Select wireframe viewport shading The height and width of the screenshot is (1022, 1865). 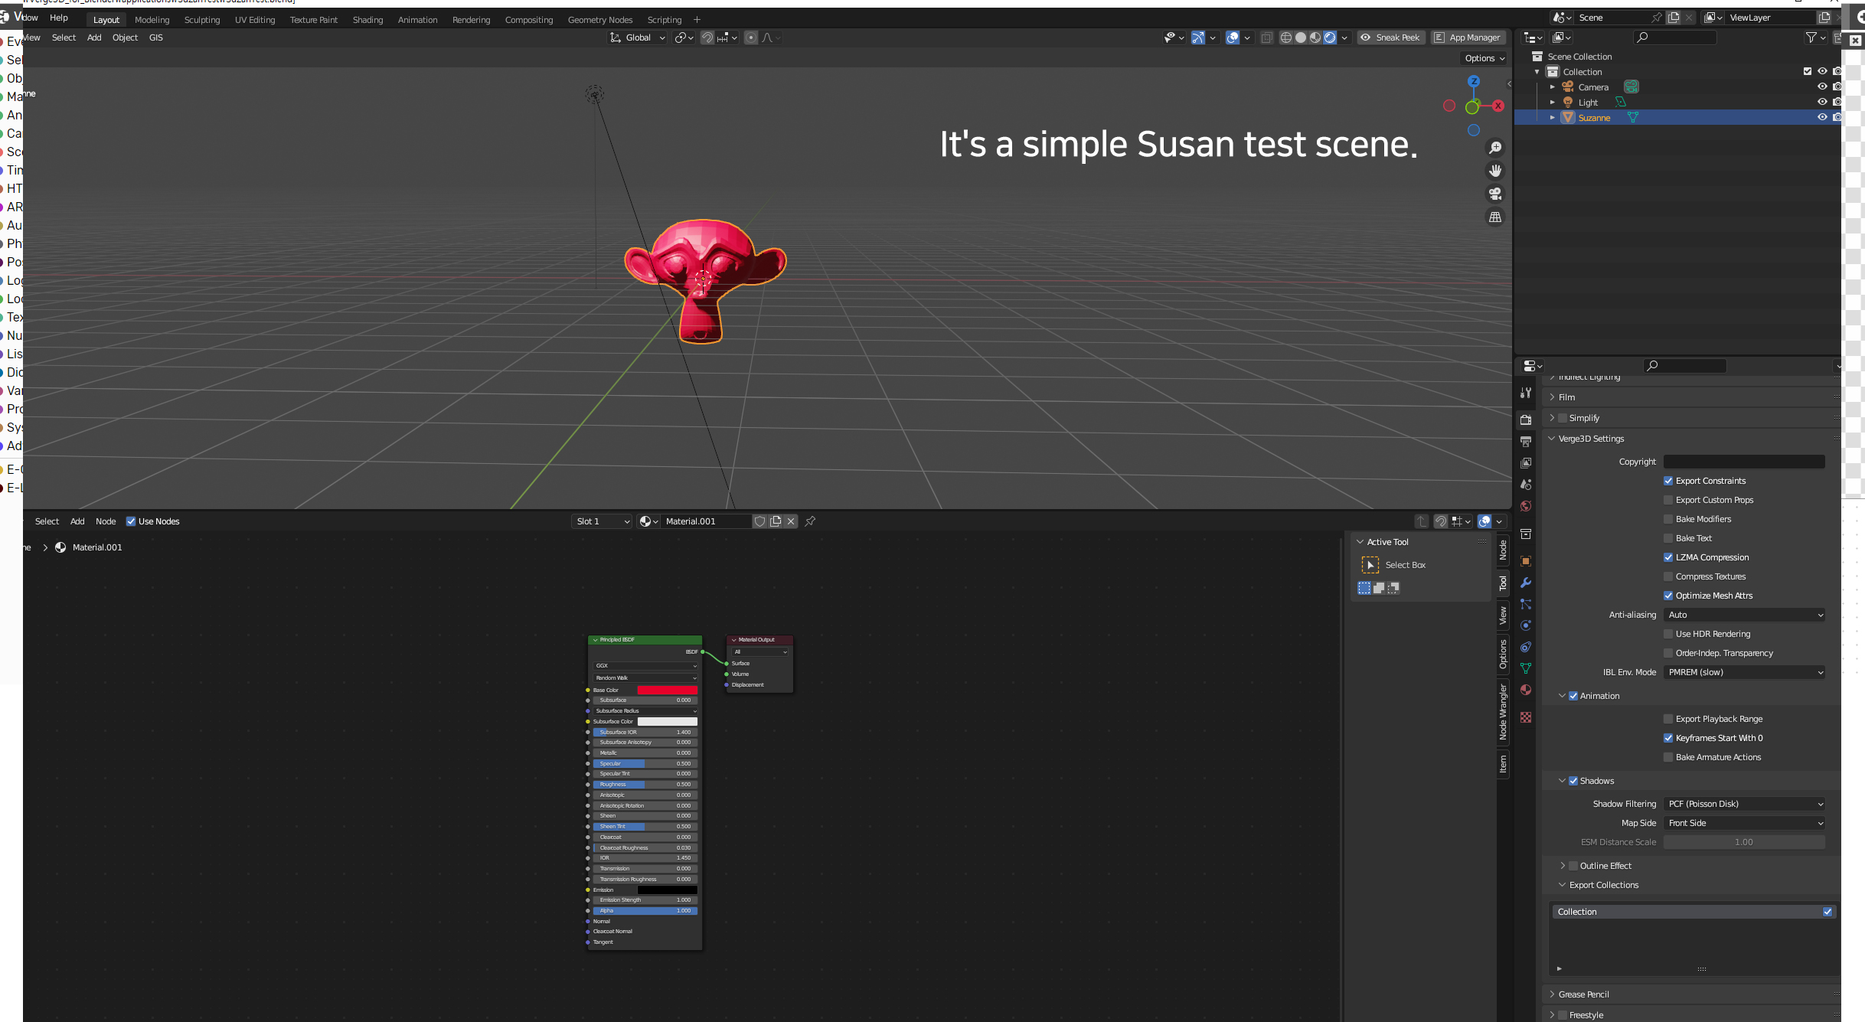(1286, 38)
